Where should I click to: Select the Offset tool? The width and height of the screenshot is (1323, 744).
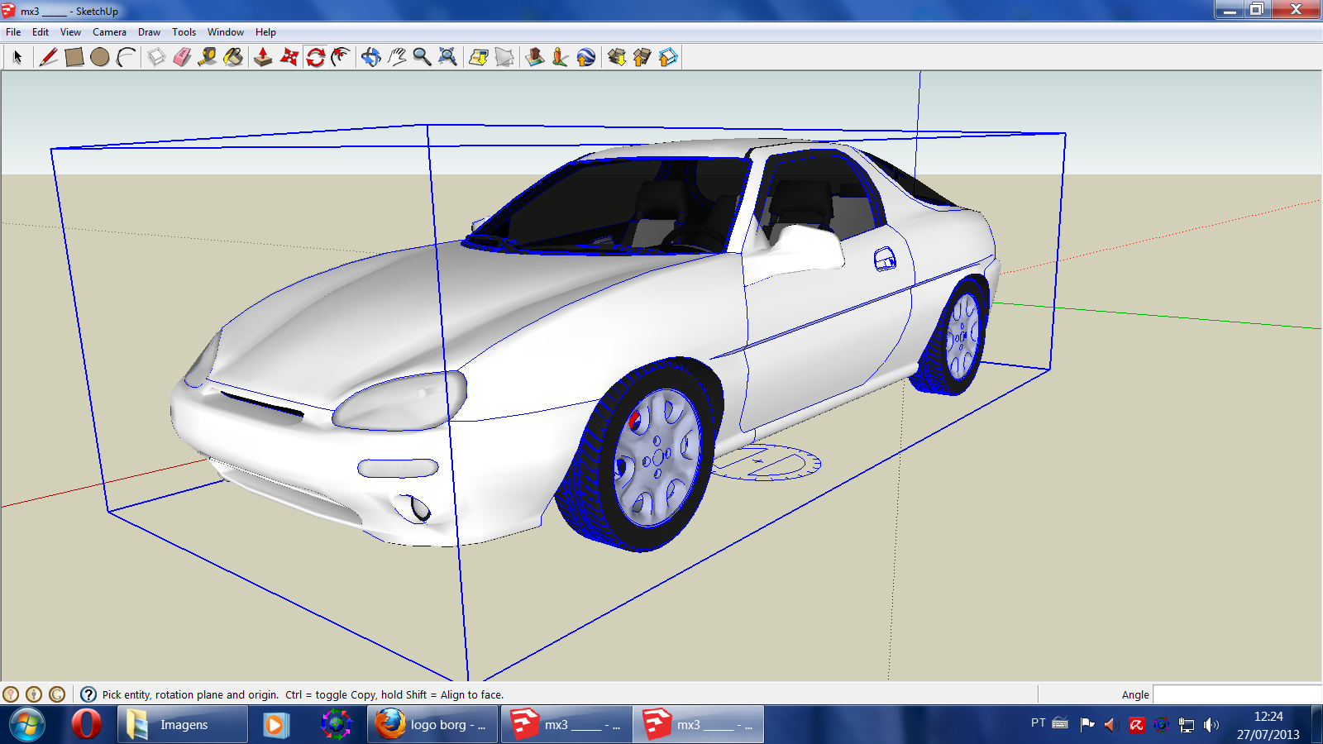tap(341, 57)
